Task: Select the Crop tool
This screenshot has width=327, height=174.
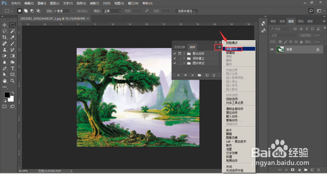Action: pos(4,38)
